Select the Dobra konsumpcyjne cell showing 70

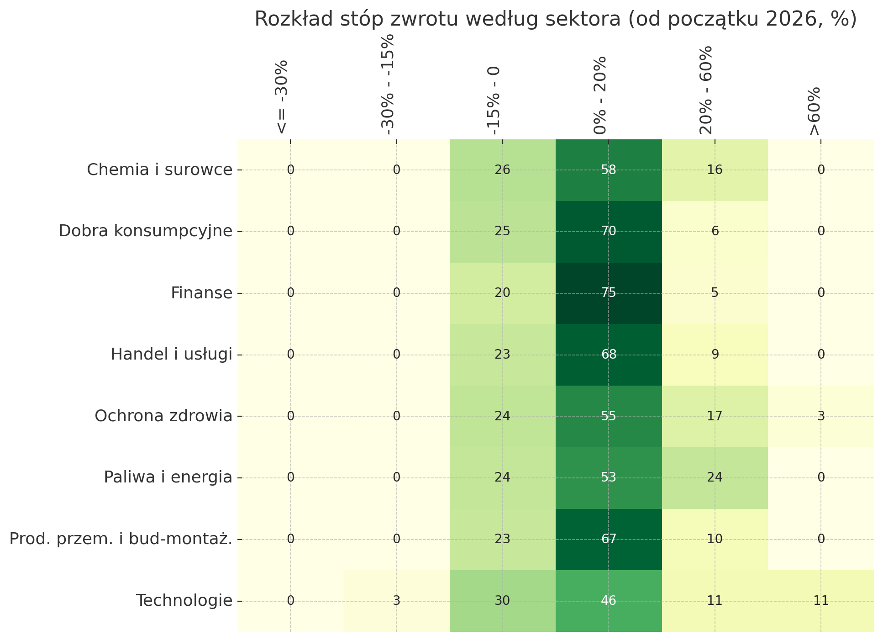pos(609,231)
